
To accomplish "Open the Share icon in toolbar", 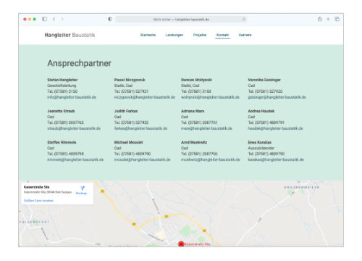I will [320, 19].
